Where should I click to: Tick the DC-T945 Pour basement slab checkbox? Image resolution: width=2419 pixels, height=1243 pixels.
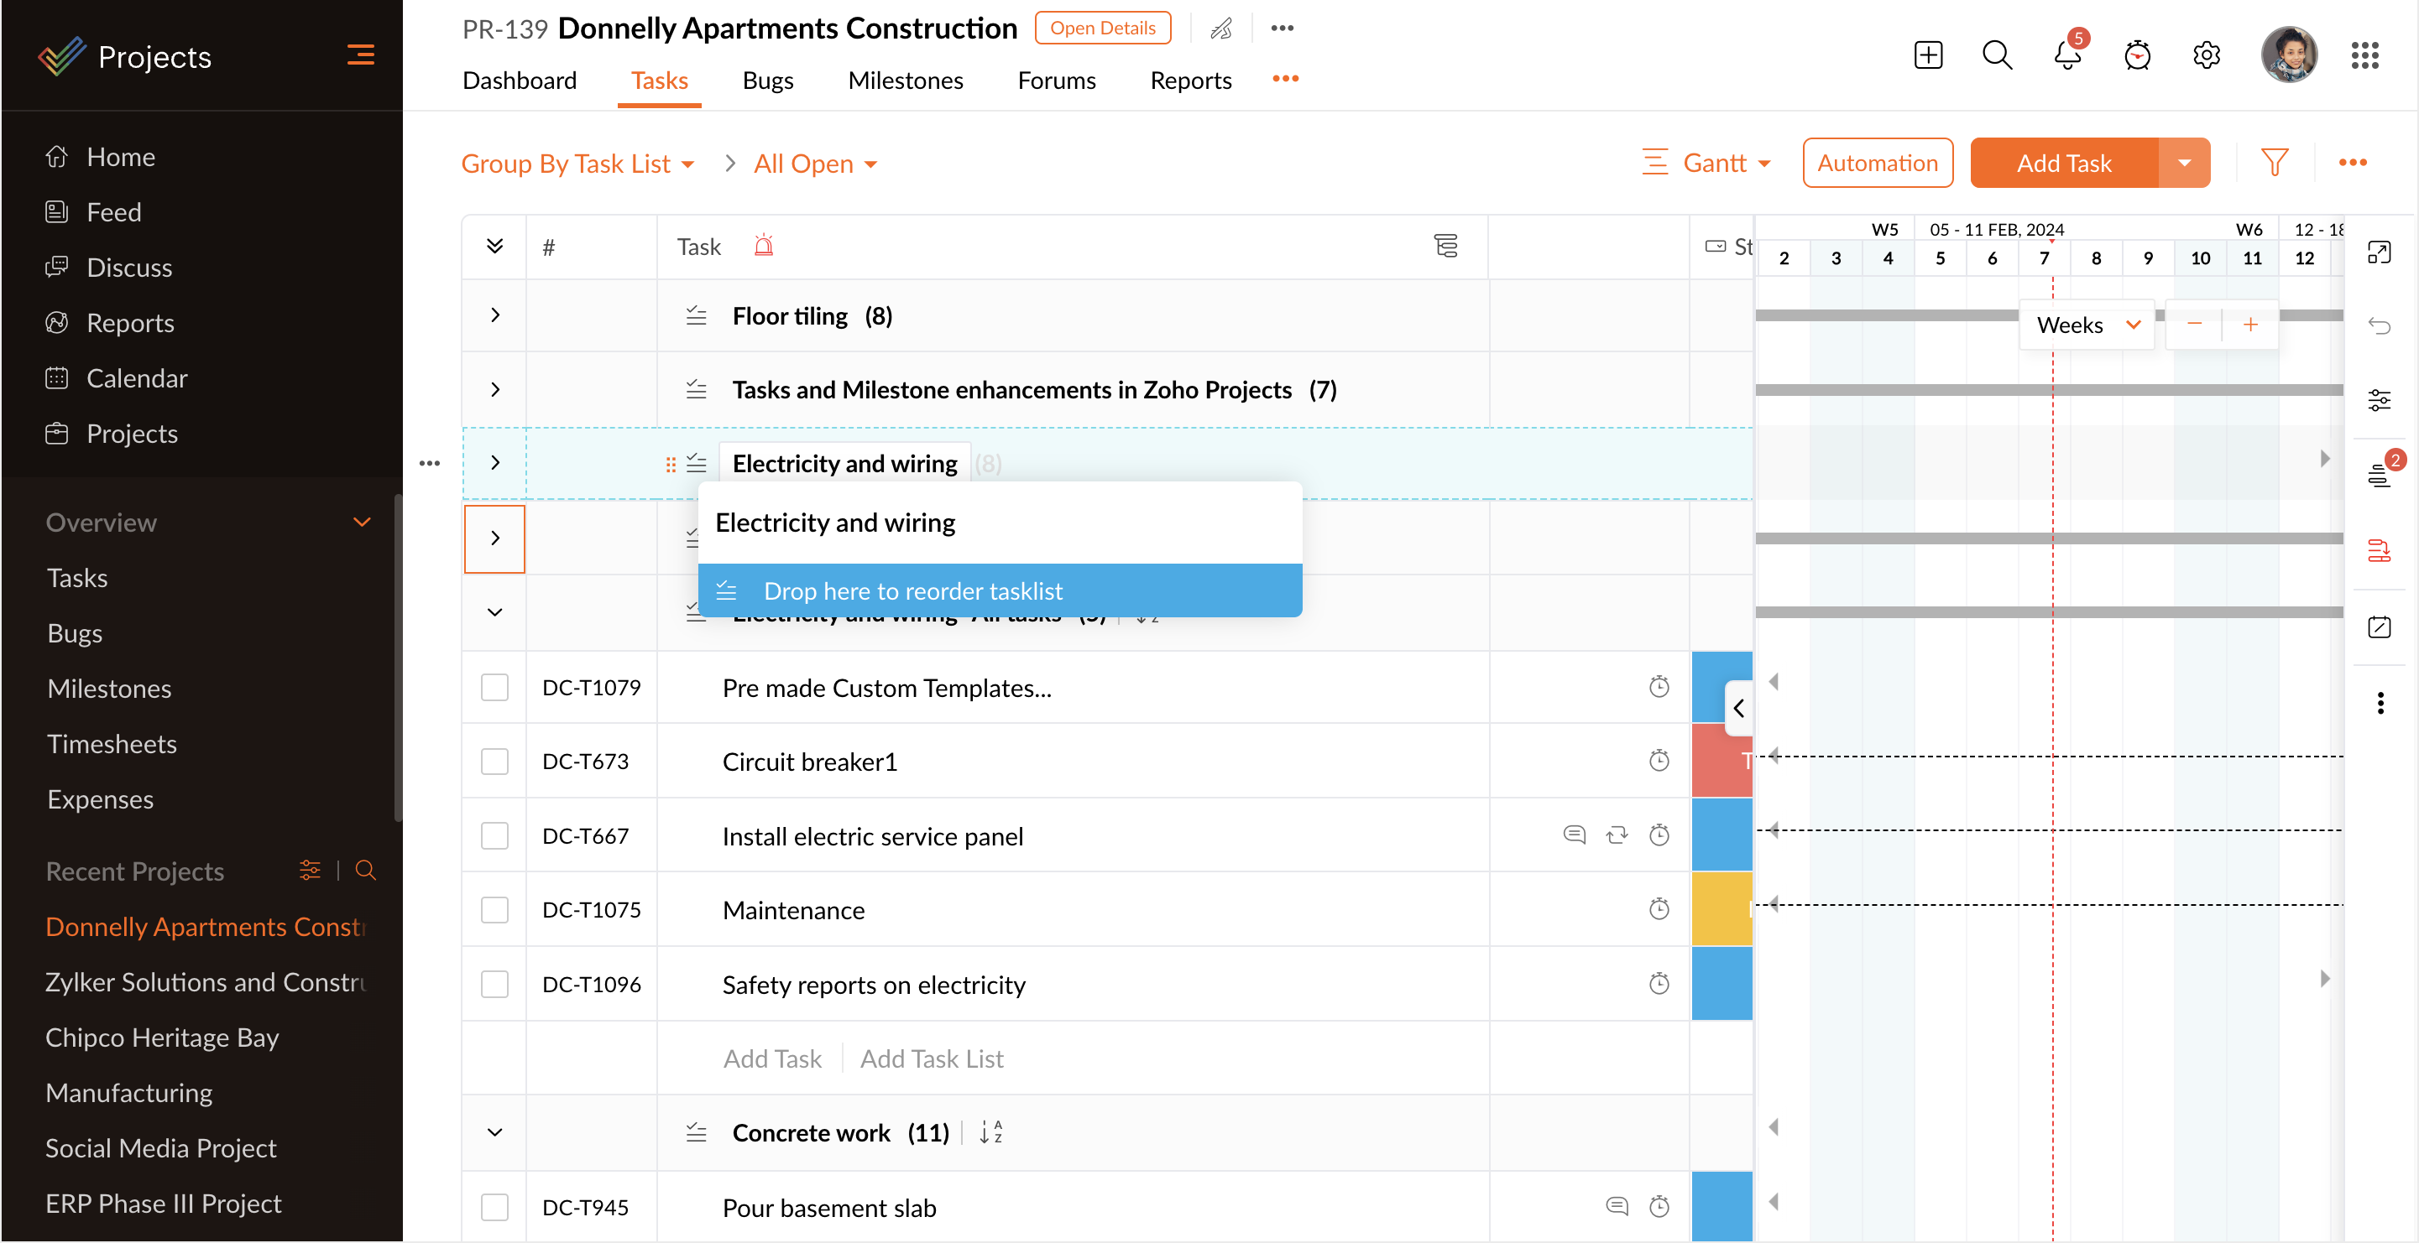click(495, 1207)
